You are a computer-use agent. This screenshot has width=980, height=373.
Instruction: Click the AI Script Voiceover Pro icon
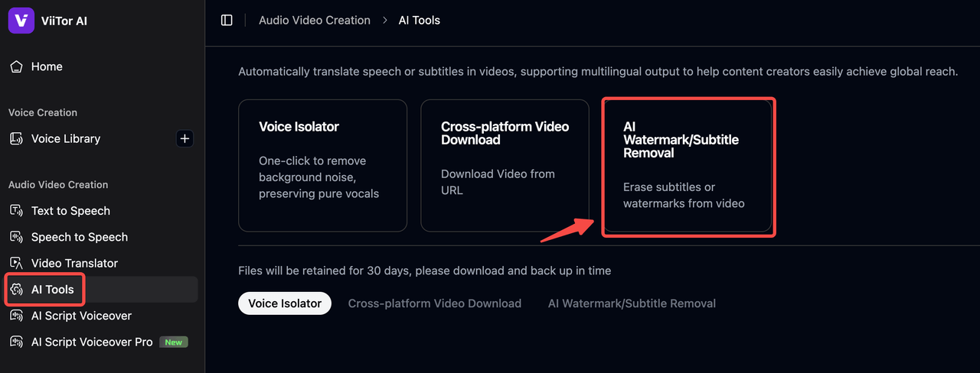pos(16,342)
